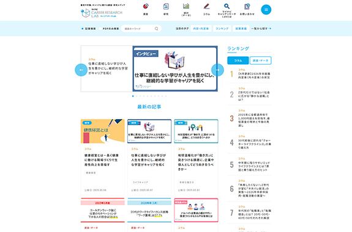Click the ランキング tag in the search bar
352x232 pixels.
pos(222,29)
